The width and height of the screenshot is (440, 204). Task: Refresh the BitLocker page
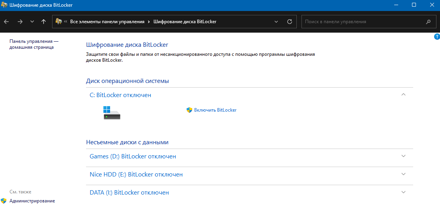click(290, 22)
